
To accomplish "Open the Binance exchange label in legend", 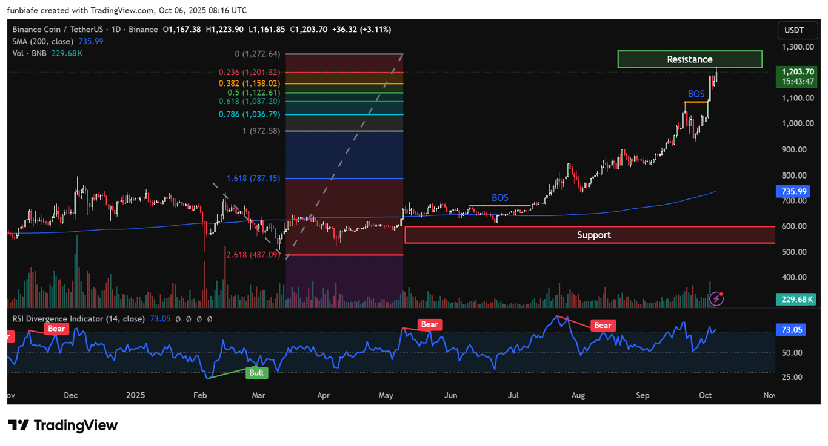I will point(143,29).
